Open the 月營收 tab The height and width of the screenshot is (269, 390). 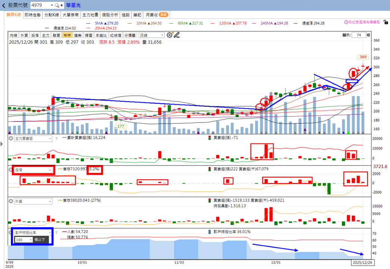pos(157,15)
